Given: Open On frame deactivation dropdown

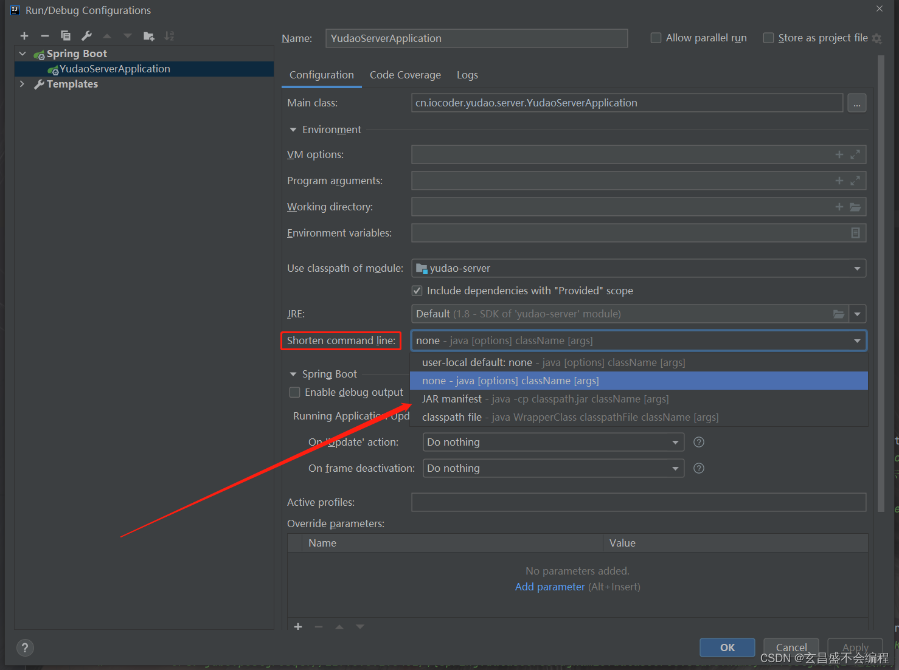Looking at the screenshot, I should click(x=554, y=468).
